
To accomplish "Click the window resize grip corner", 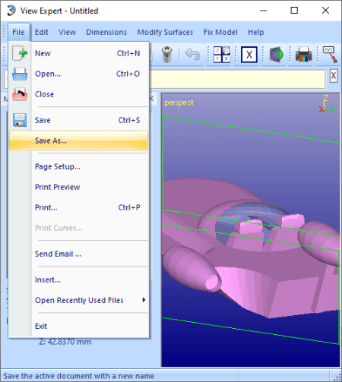I will (337, 377).
